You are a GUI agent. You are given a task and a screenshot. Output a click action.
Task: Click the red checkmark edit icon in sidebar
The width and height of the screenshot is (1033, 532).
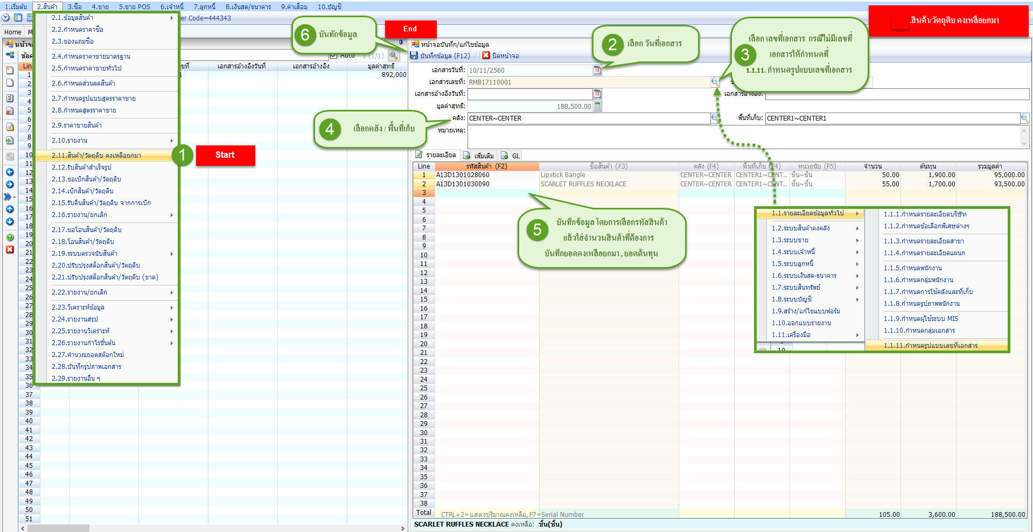10,98
